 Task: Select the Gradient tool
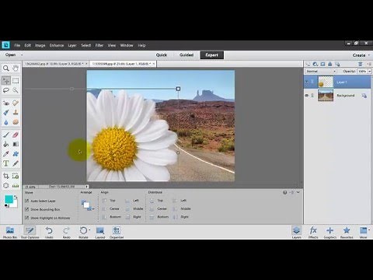click(x=16, y=144)
